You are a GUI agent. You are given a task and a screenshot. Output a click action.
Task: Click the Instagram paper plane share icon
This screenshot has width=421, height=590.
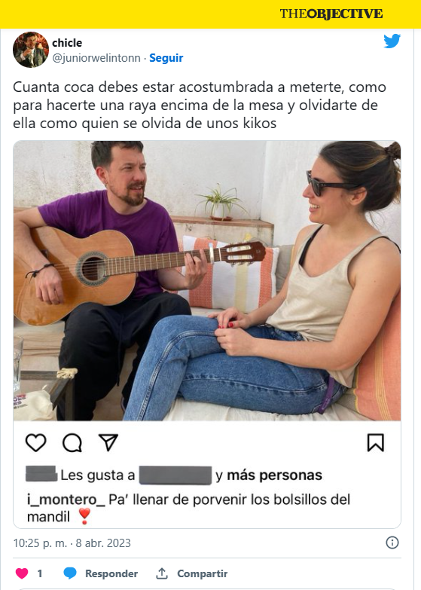[x=108, y=442]
